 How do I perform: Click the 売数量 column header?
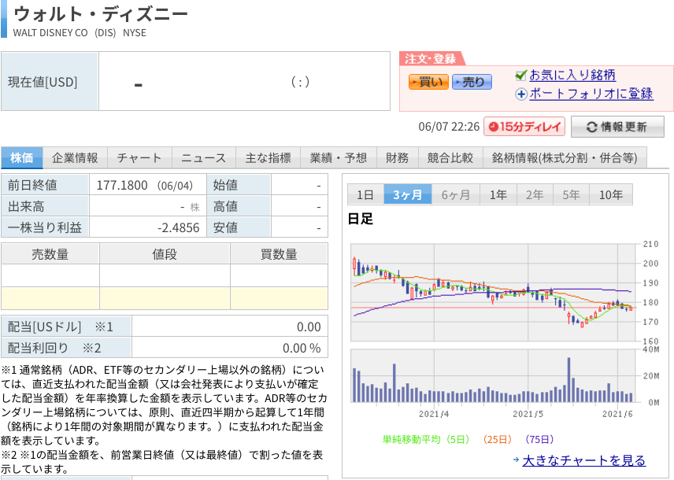tap(50, 254)
